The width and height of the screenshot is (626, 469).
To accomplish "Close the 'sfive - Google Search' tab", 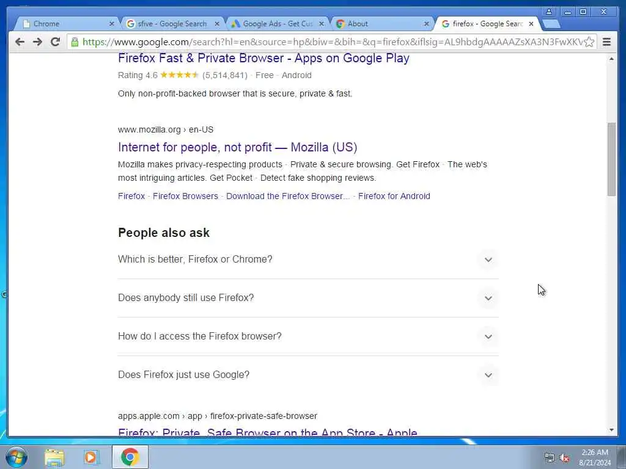I will tap(217, 24).
